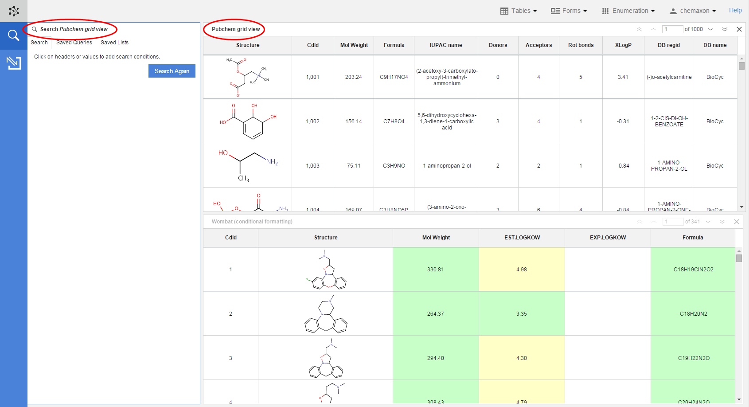Click the Pubchem grid vertical scrollbar thumb
The width and height of the screenshot is (749, 407).
pos(741,66)
